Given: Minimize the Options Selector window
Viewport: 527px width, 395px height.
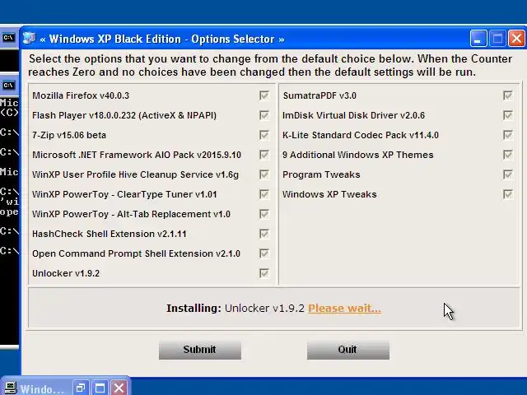Looking at the screenshot, I should pos(478,39).
